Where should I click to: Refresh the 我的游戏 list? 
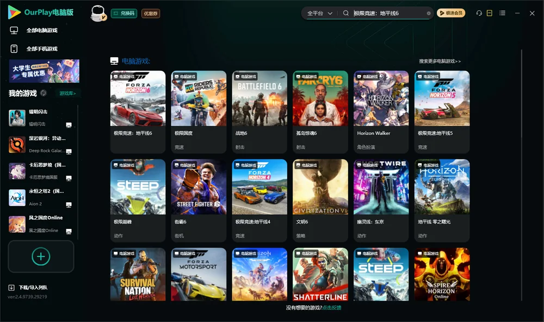point(44,93)
